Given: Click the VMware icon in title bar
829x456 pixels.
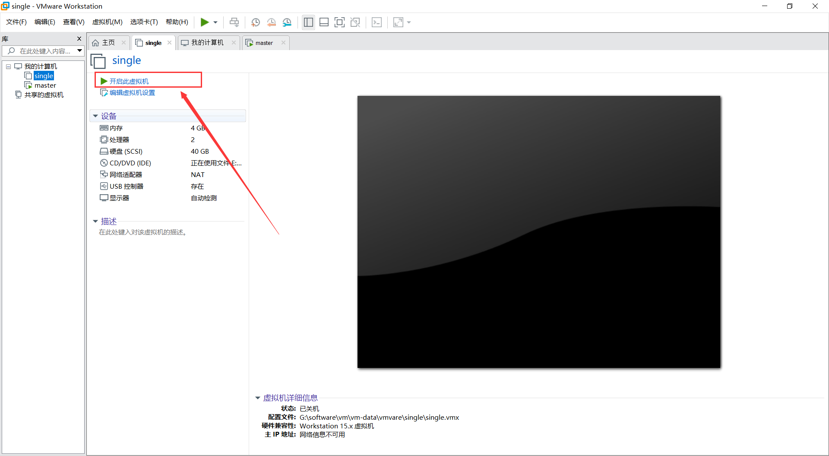Looking at the screenshot, I should 5,6.
